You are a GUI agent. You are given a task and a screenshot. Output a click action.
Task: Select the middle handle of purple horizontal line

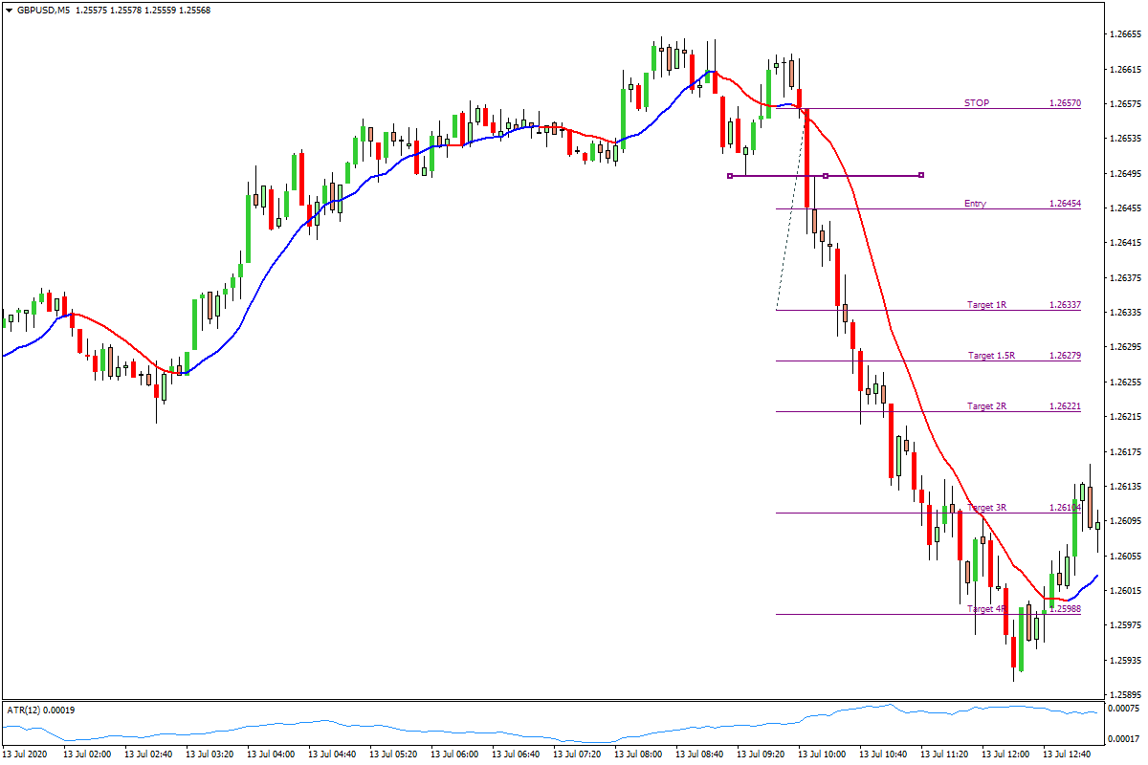[x=826, y=176]
